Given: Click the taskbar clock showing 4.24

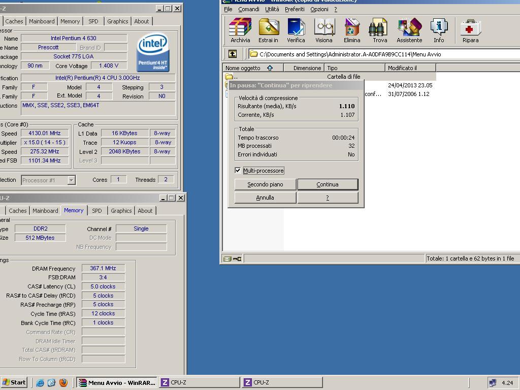Looking at the screenshot, I should (507, 383).
